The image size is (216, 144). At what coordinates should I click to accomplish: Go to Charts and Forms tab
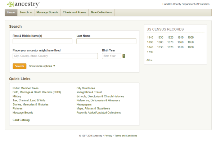(75, 12)
